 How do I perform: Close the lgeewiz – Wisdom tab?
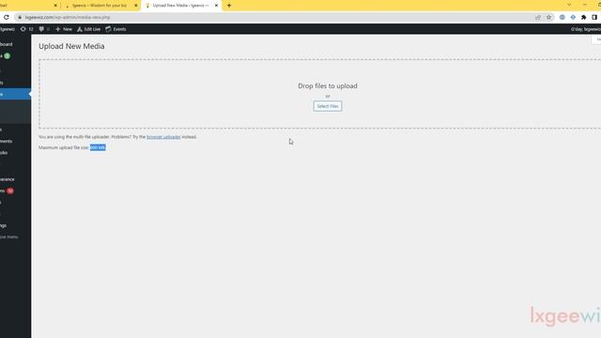135,6
